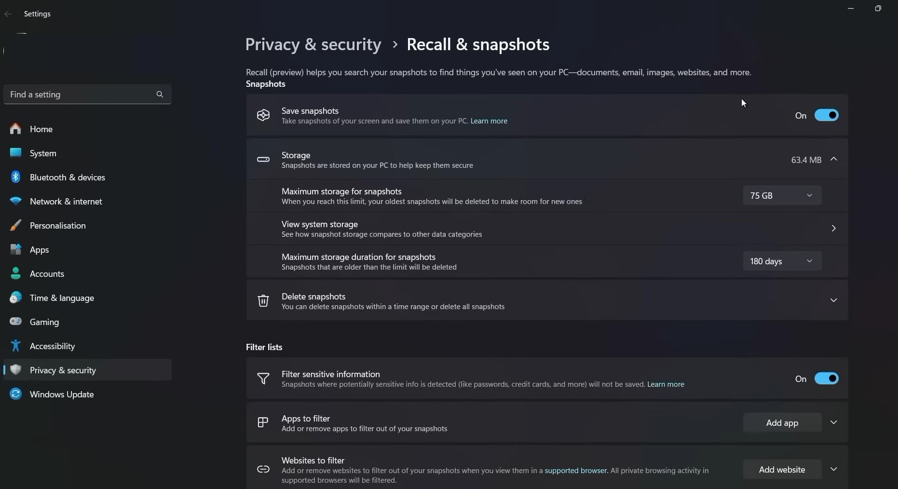Click the Apps to filter icon
Image resolution: width=898 pixels, height=489 pixels.
(x=263, y=422)
